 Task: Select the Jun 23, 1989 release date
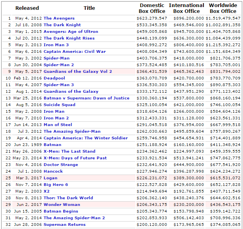point(28,144)
